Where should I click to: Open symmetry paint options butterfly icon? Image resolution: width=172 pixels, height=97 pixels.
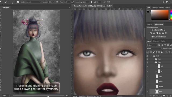point(109,2)
